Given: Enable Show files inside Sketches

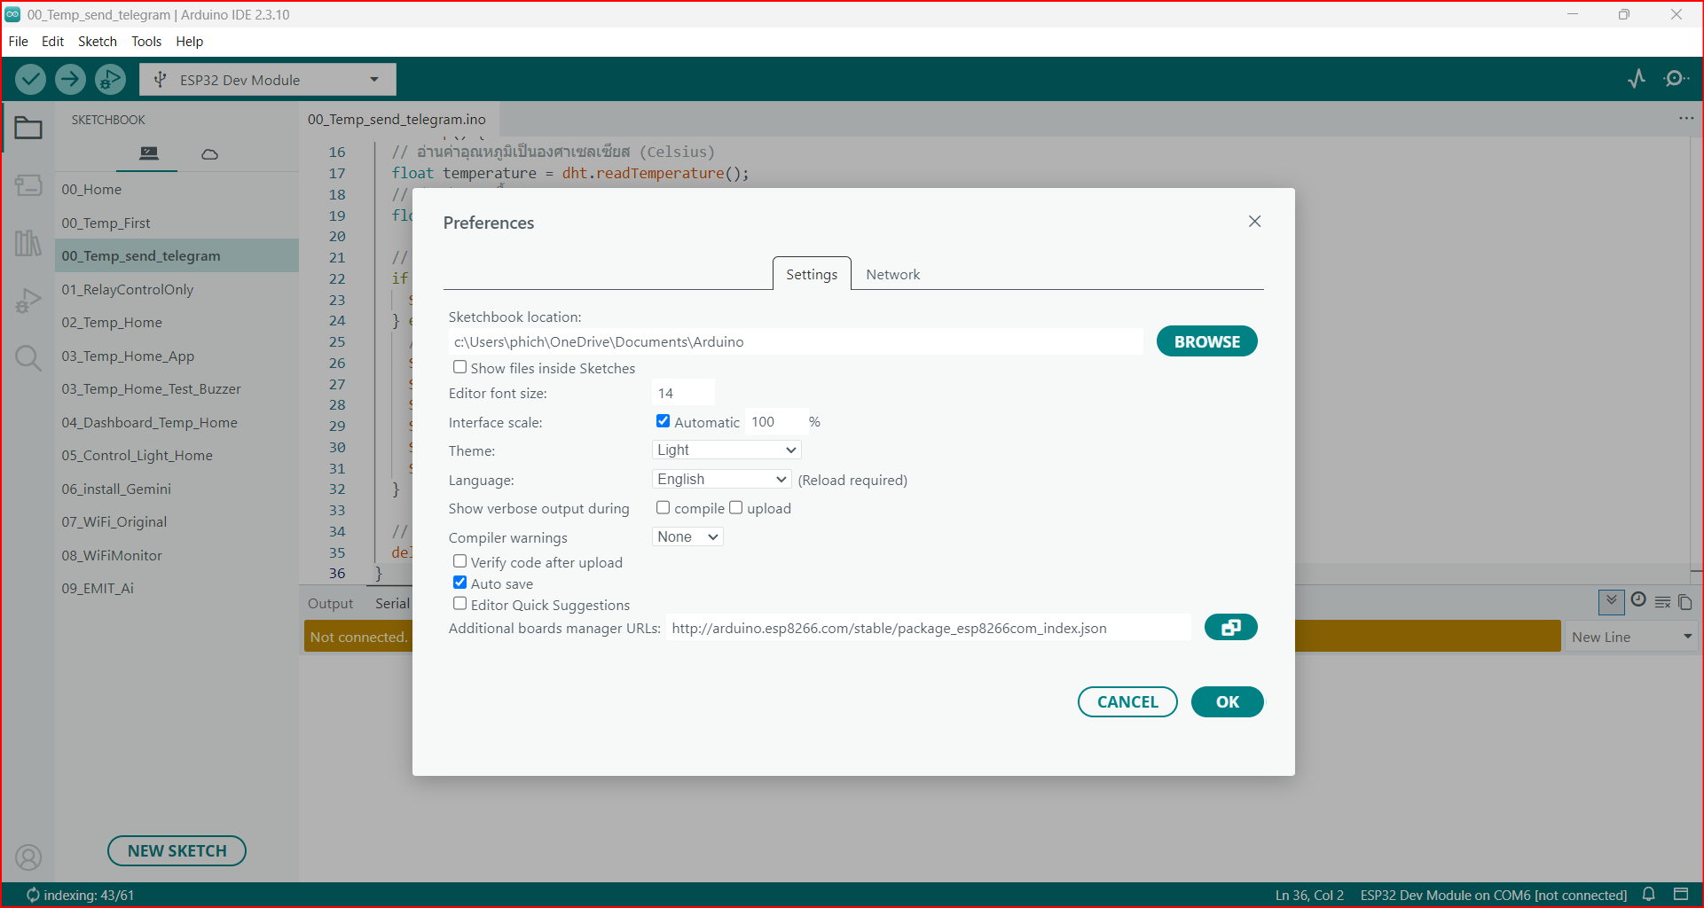Looking at the screenshot, I should pyautogui.click(x=459, y=367).
